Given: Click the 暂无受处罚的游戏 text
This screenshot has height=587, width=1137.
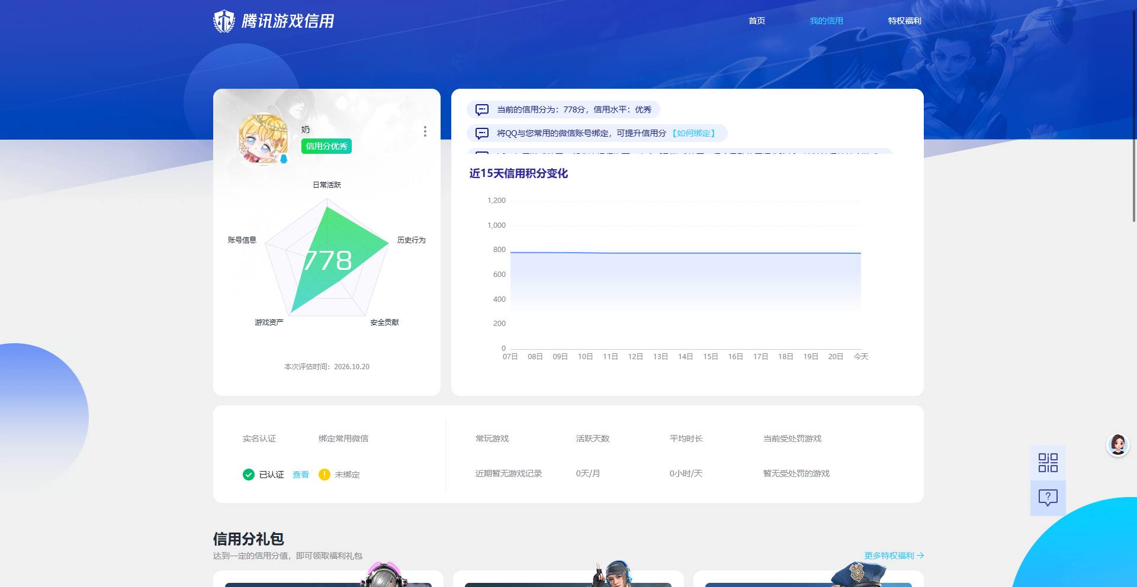Looking at the screenshot, I should pos(796,473).
